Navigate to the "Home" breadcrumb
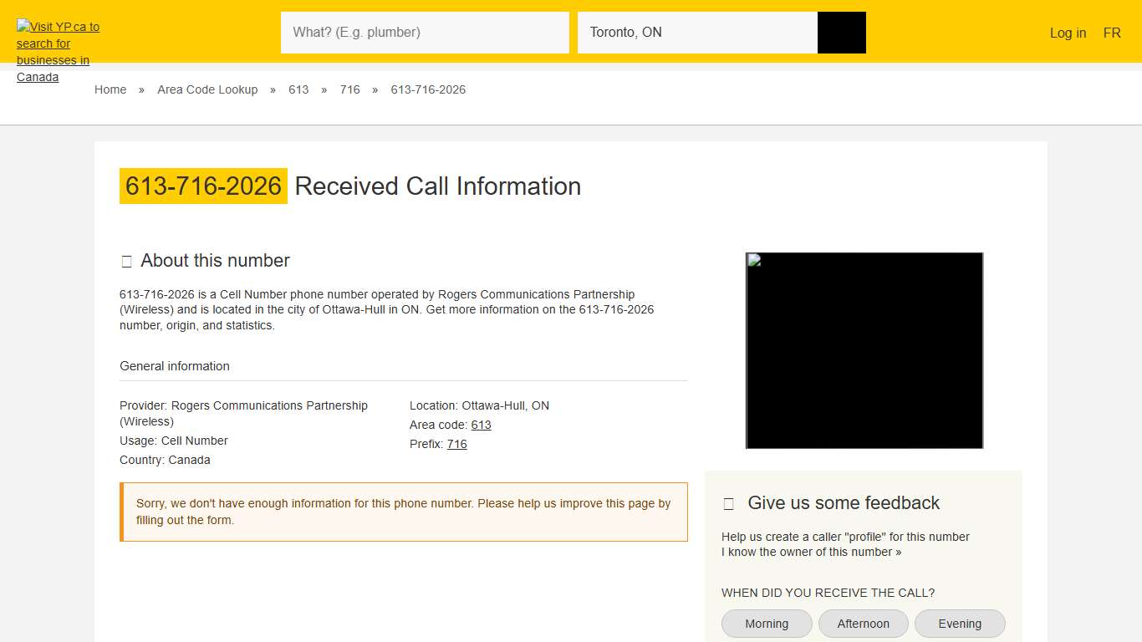Viewport: 1142px width, 642px height. 110,89
